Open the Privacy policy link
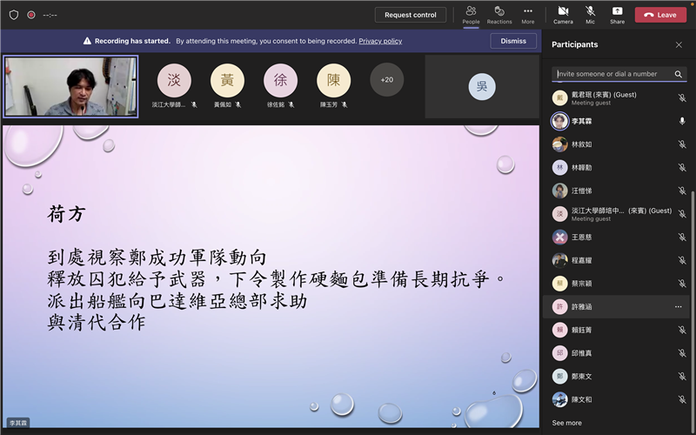 [380, 41]
